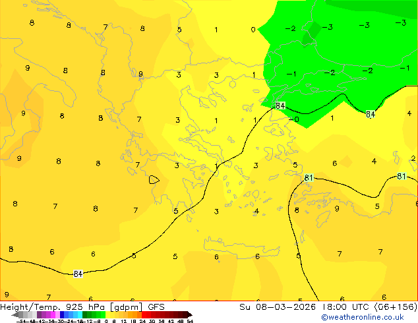
Task: Click the 54 value label under the color scale
Action: 190,322
